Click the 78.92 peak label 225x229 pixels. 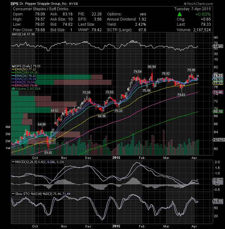click(x=166, y=73)
